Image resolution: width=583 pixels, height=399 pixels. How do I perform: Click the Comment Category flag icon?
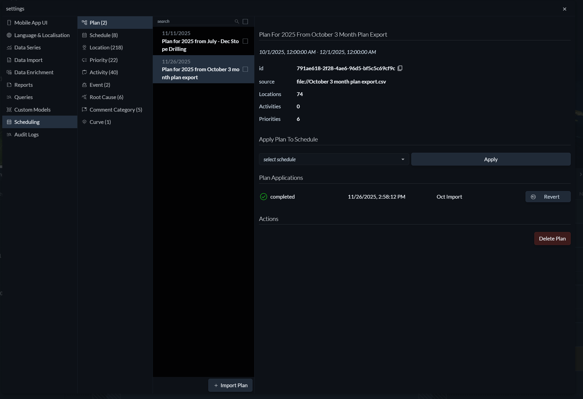tap(85, 110)
